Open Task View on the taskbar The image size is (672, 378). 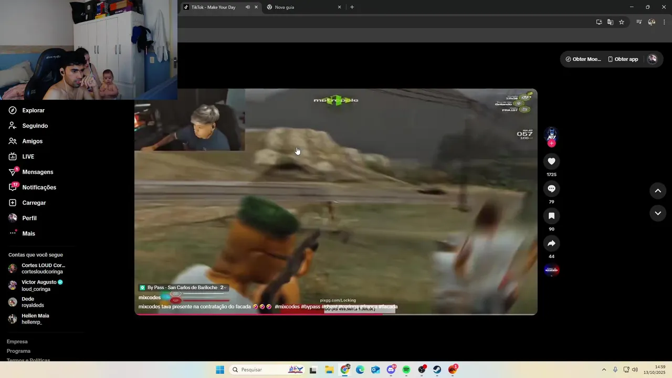(313, 370)
